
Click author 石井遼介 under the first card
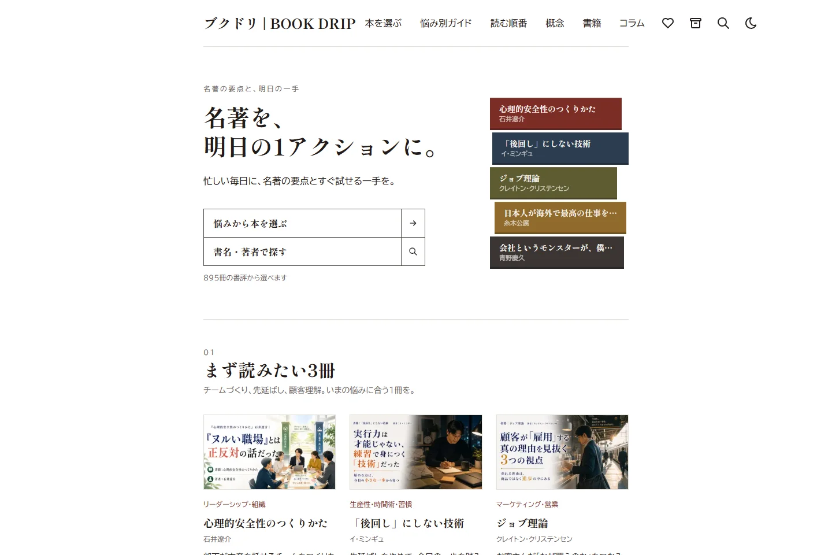click(217, 539)
